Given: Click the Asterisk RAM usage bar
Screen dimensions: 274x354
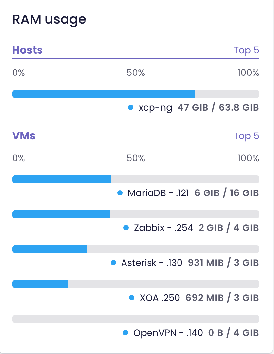Looking at the screenshot, I should pyautogui.click(x=136, y=249).
